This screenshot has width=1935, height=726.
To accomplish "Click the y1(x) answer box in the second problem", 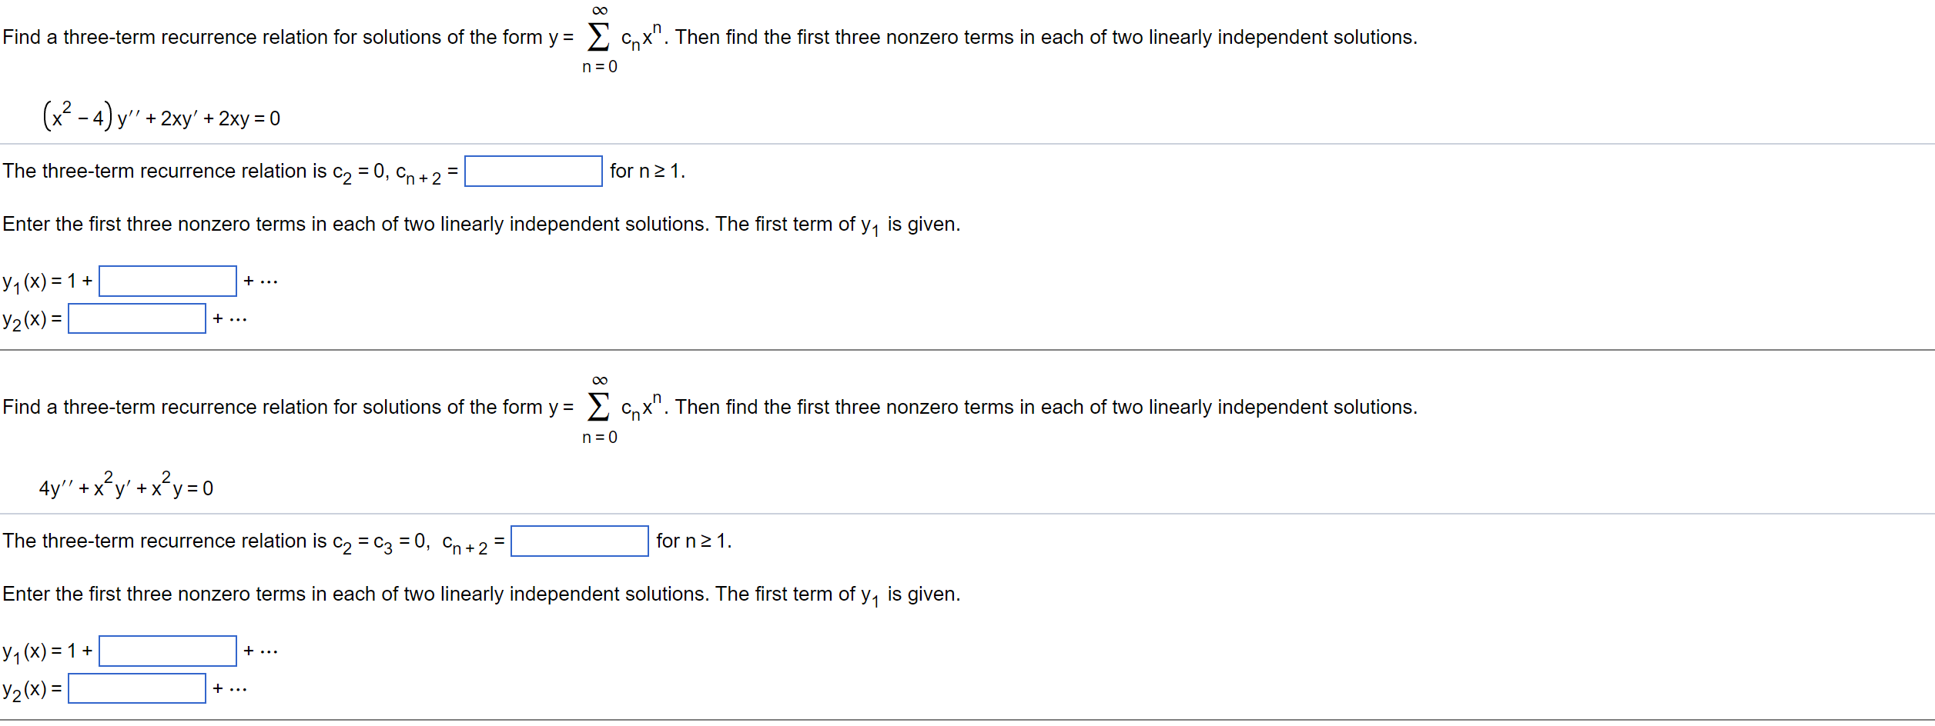I will (x=166, y=651).
